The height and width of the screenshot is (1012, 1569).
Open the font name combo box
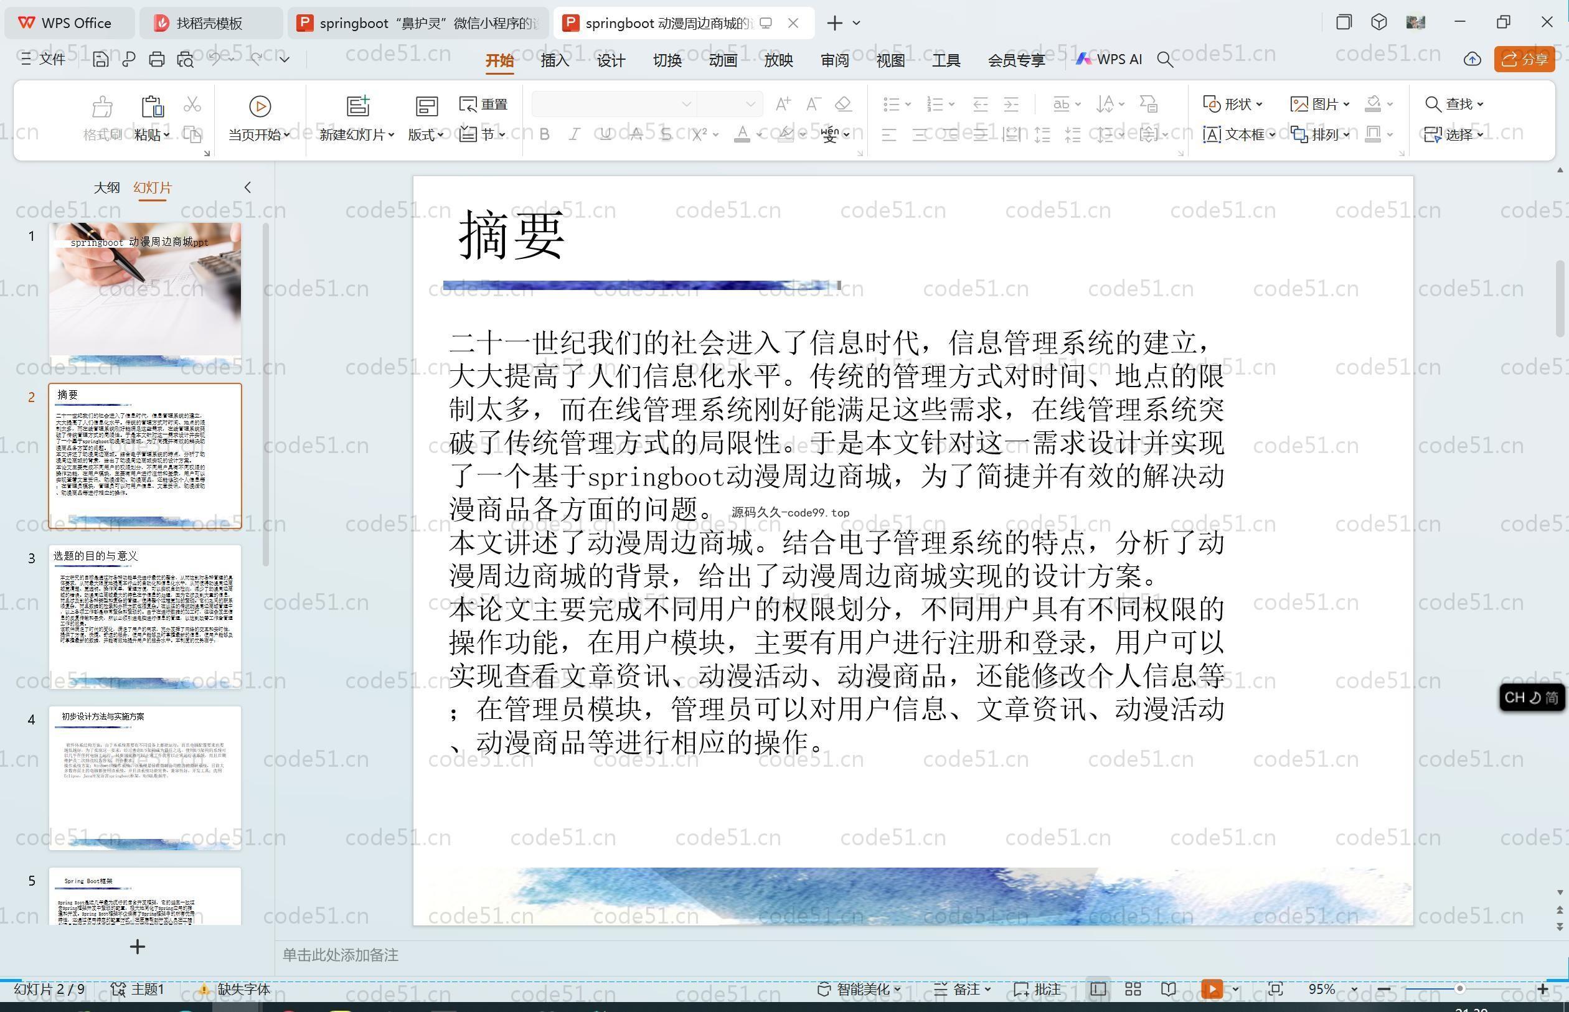(613, 104)
